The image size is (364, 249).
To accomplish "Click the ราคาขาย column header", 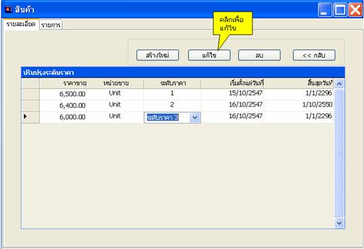I will [63, 83].
